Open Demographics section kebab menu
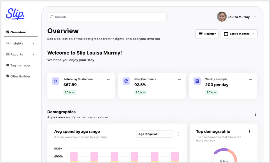Screen dimensions: 270x163 255,115
